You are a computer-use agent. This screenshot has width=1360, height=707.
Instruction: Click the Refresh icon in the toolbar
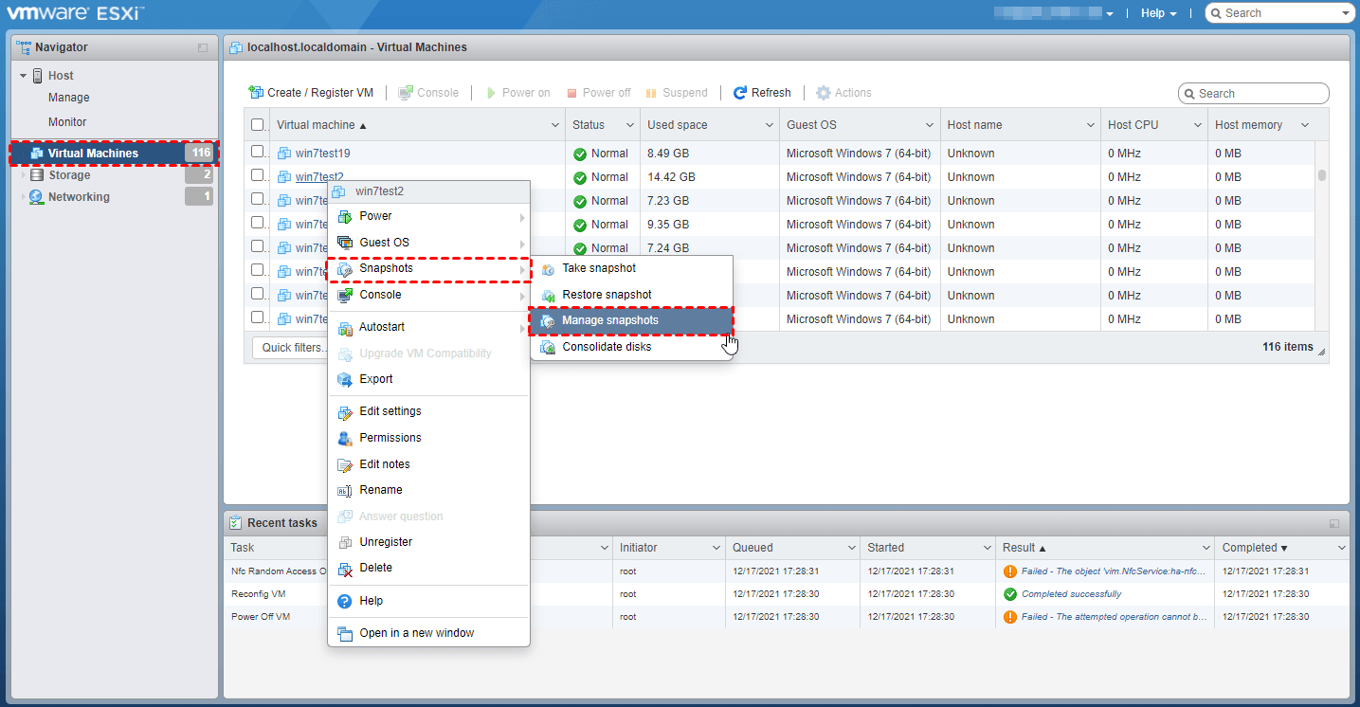[x=740, y=93]
